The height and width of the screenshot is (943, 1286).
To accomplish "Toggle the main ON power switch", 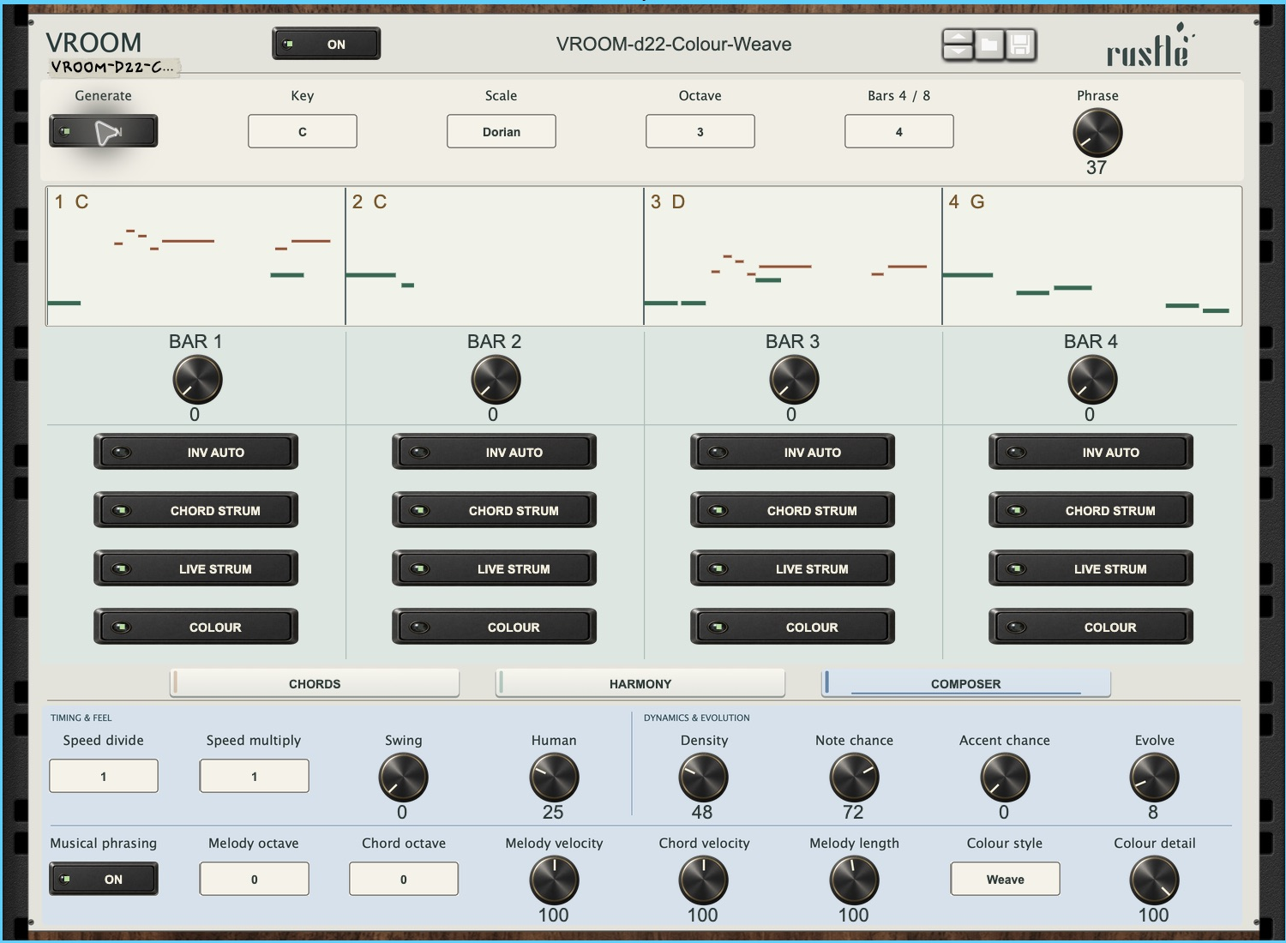I will click(327, 44).
